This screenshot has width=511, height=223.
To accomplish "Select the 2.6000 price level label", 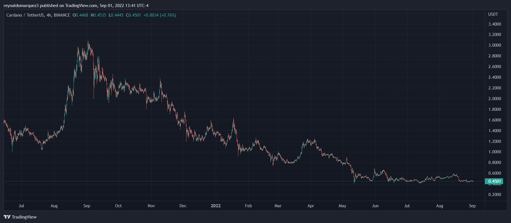I will (x=495, y=67).
